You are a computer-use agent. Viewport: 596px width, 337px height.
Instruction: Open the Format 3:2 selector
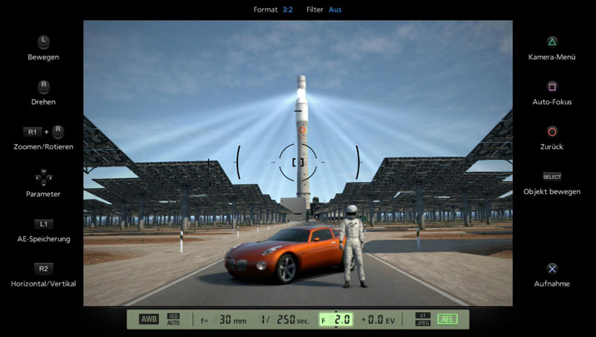coord(273,10)
